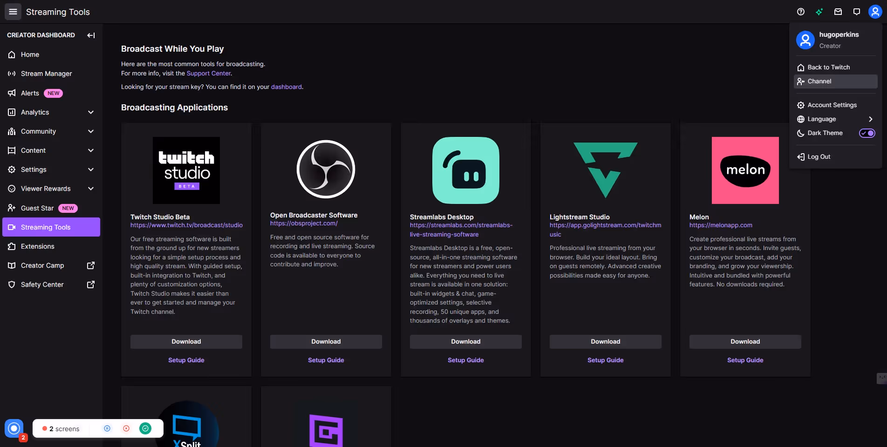Go to Home in the sidebar
Screen dimensions: 887x447
[51, 54]
